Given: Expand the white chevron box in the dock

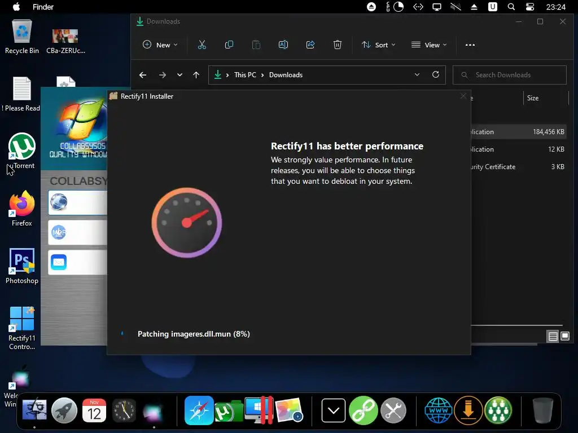Looking at the screenshot, I should tap(334, 410).
